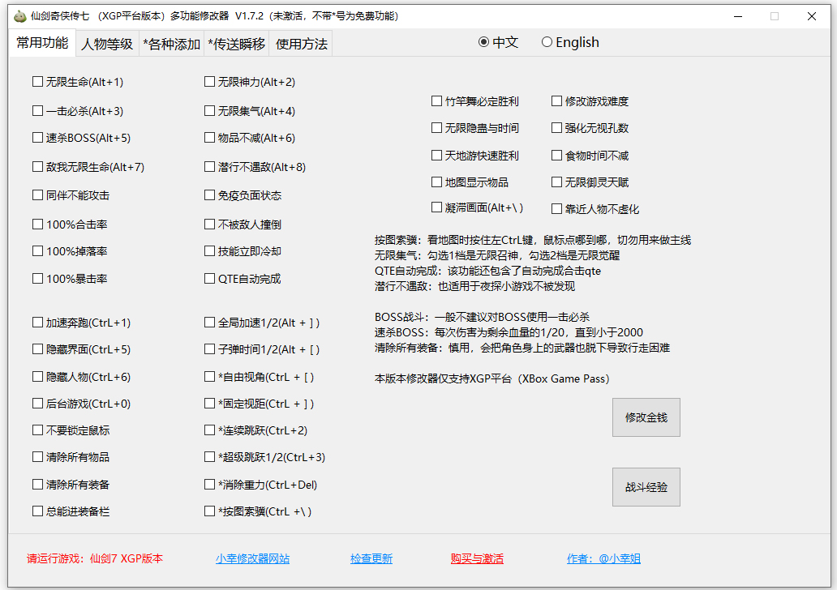Toggle the 一击必杀 checkbox

click(x=37, y=110)
